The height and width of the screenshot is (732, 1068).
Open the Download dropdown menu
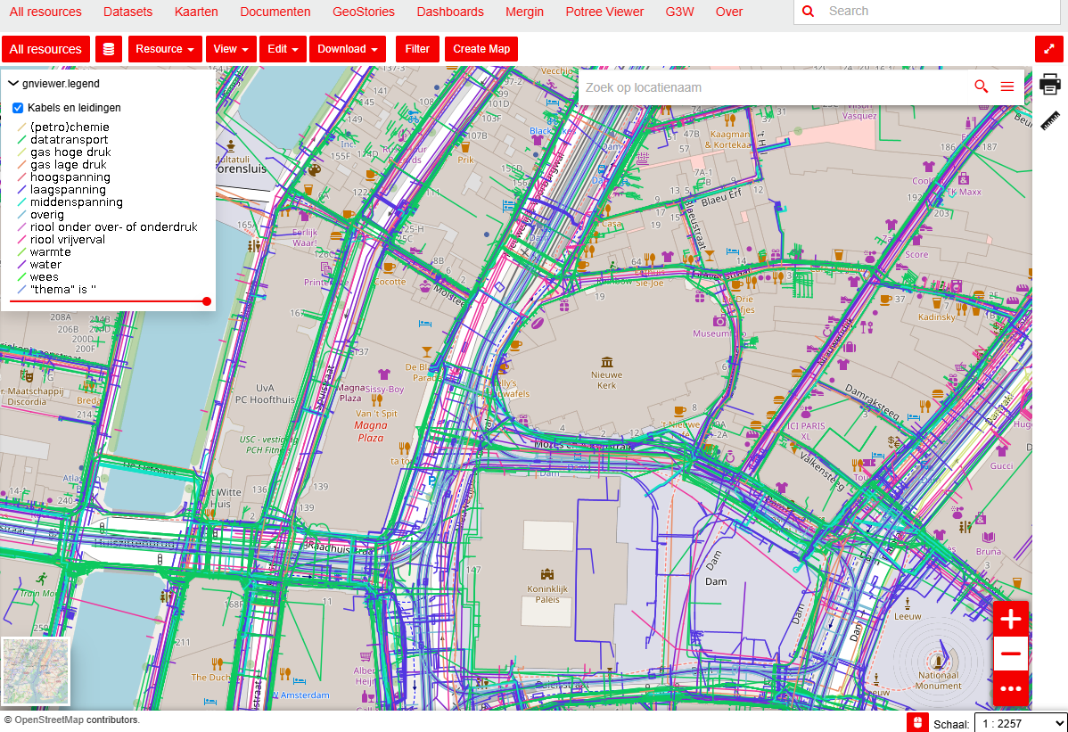348,49
